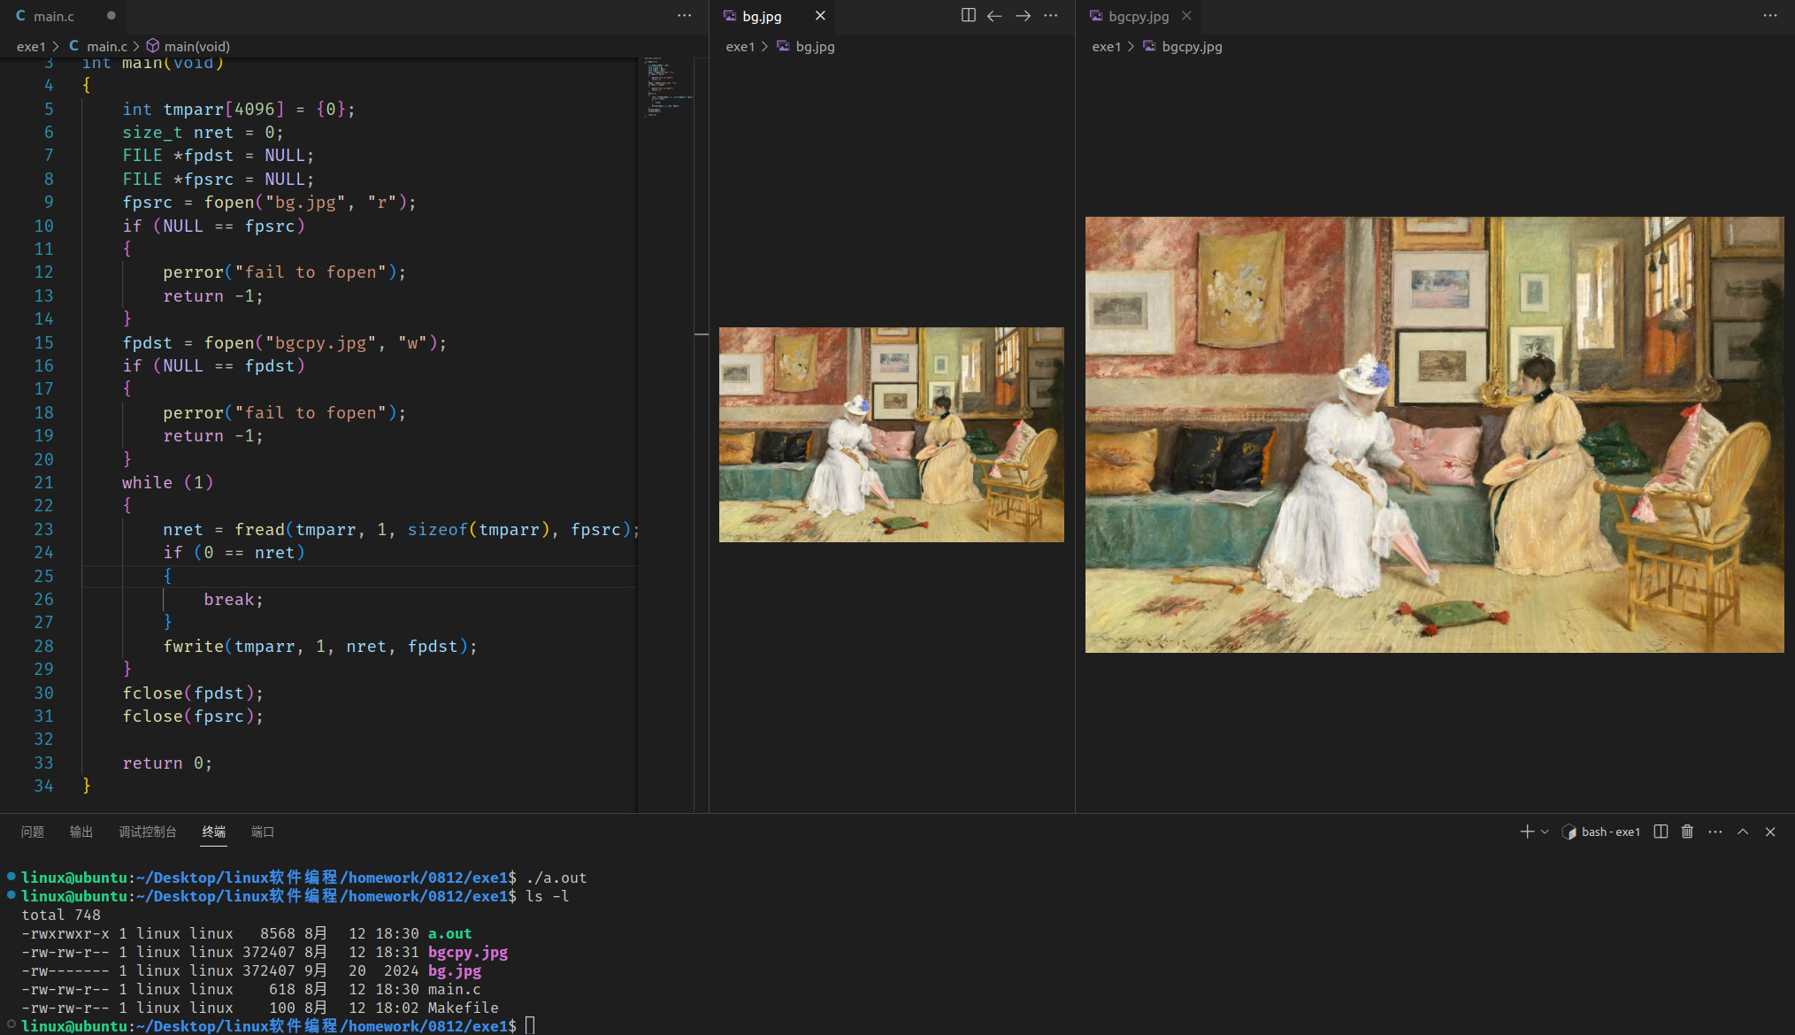Open the 端口 (Ports) panel tab
1795x1035 pixels.
click(x=263, y=832)
